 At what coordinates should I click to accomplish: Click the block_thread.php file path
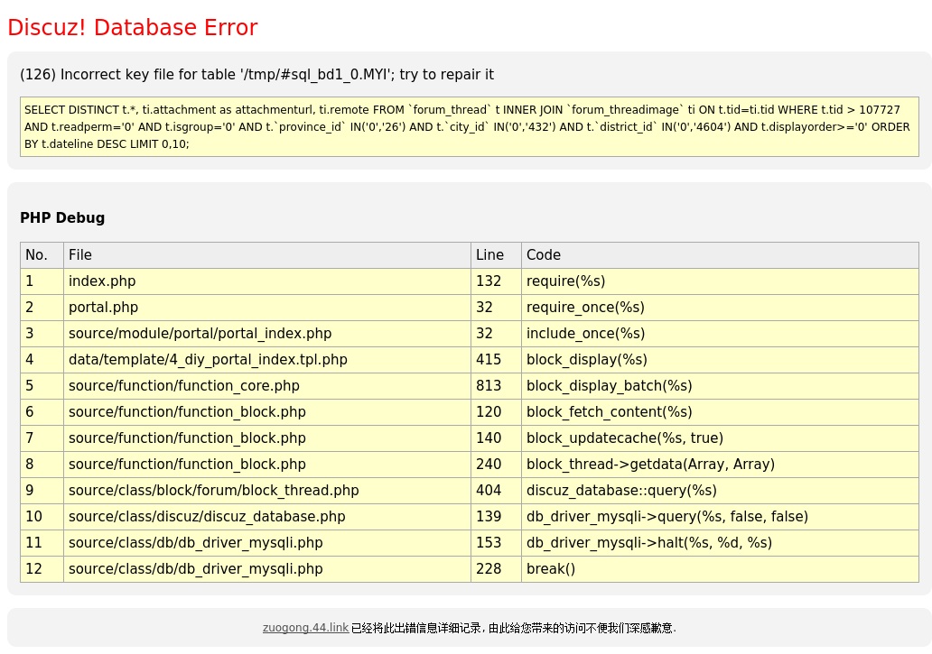point(213,491)
